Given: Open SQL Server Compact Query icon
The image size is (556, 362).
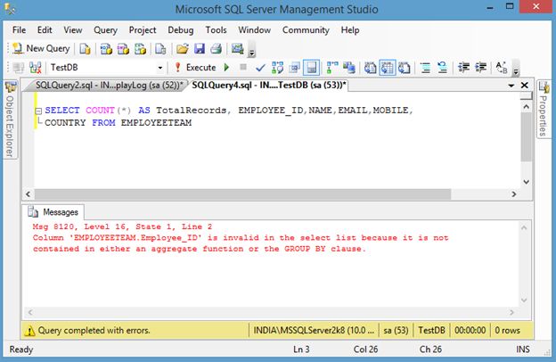Looking at the screenshot, I should tap(160, 49).
